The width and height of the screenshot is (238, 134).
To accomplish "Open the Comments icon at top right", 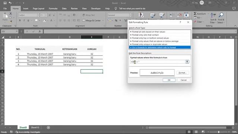I will click(x=234, y=9).
